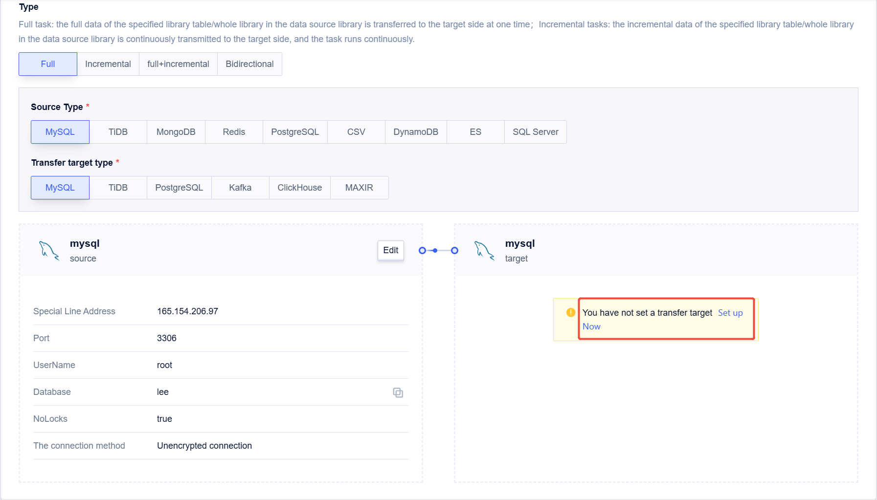877x500 pixels.
Task: Click the source-to-target connector icon
Action: [x=438, y=250]
